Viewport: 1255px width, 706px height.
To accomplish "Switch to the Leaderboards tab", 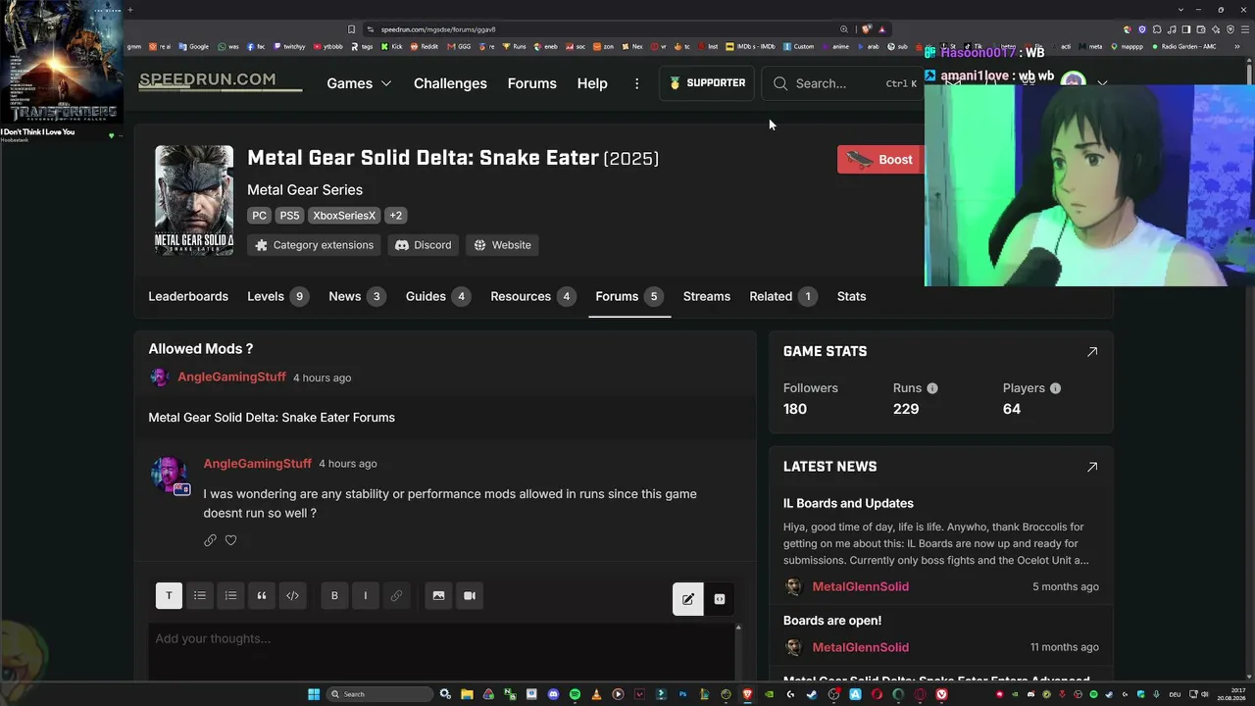I will coord(188,296).
